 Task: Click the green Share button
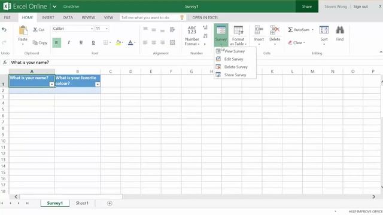click(x=307, y=7)
